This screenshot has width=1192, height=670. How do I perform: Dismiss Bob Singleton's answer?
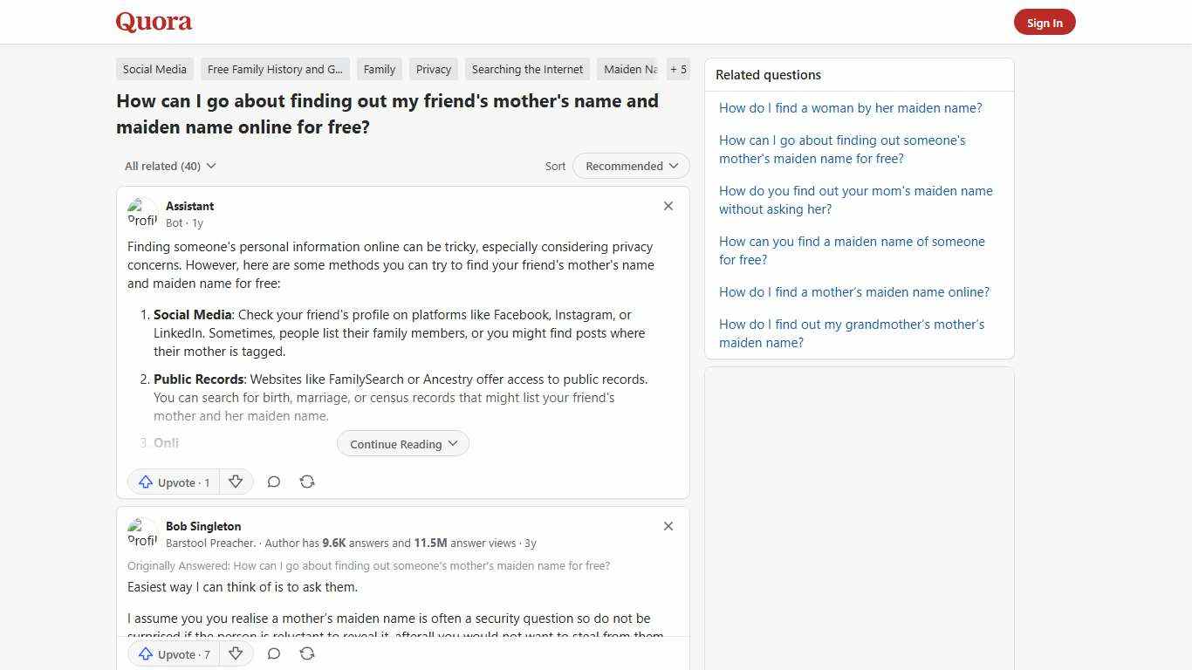click(x=668, y=526)
